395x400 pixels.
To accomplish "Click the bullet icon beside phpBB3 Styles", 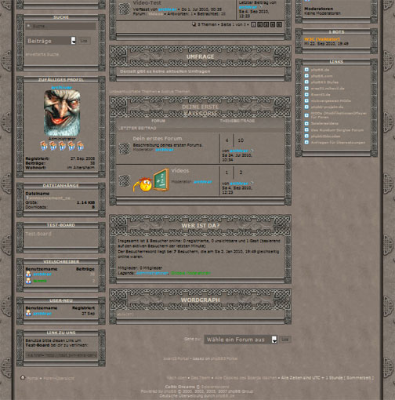I will pos(306,82).
